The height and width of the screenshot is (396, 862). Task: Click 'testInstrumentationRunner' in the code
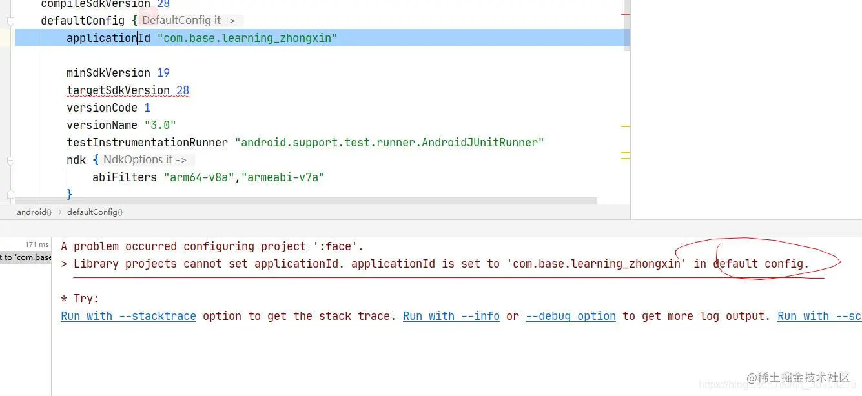tap(147, 143)
